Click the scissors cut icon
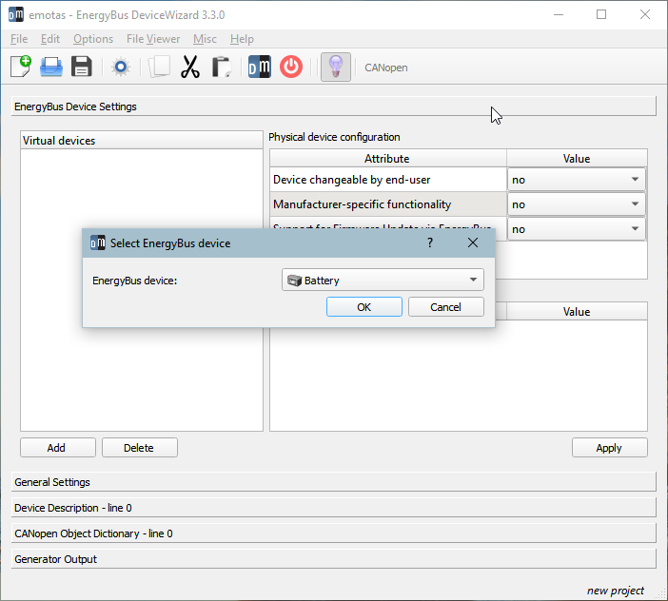Image resolution: width=668 pixels, height=601 pixels. point(190,67)
